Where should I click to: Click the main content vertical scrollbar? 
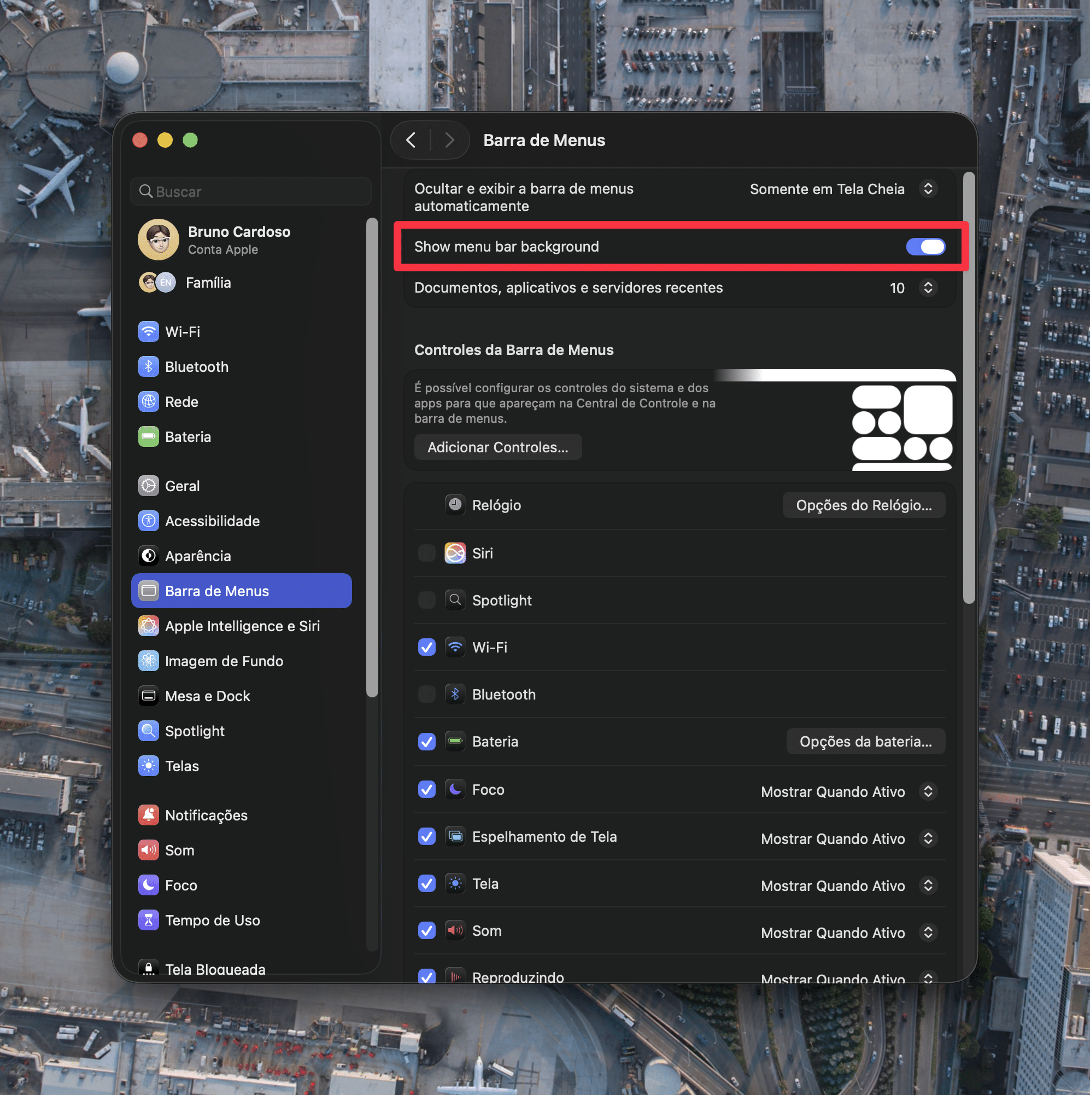click(969, 388)
